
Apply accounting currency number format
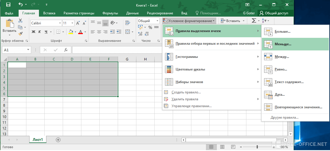(141, 27)
